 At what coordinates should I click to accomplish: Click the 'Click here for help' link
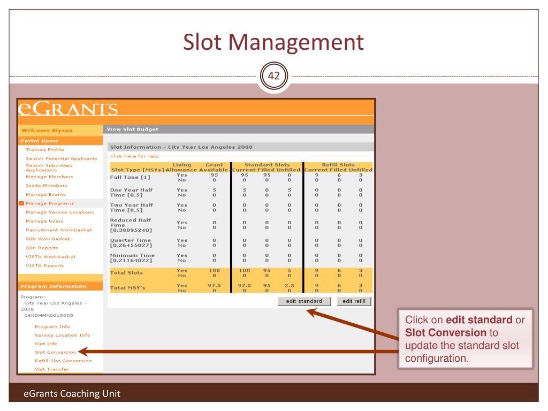pyautogui.click(x=135, y=156)
